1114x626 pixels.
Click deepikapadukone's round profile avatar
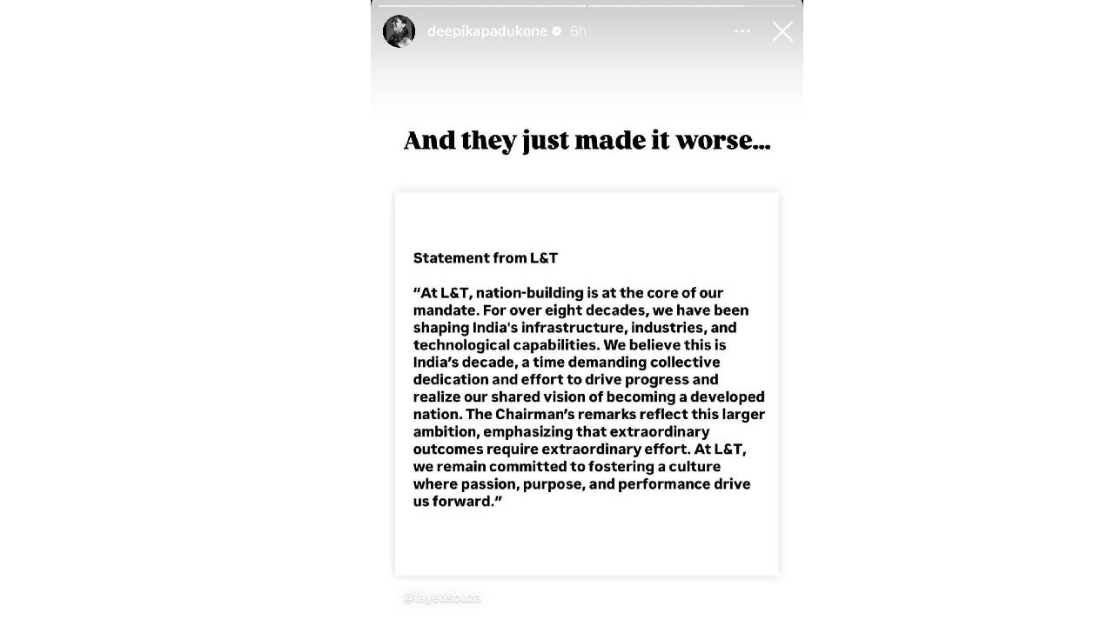(x=399, y=31)
